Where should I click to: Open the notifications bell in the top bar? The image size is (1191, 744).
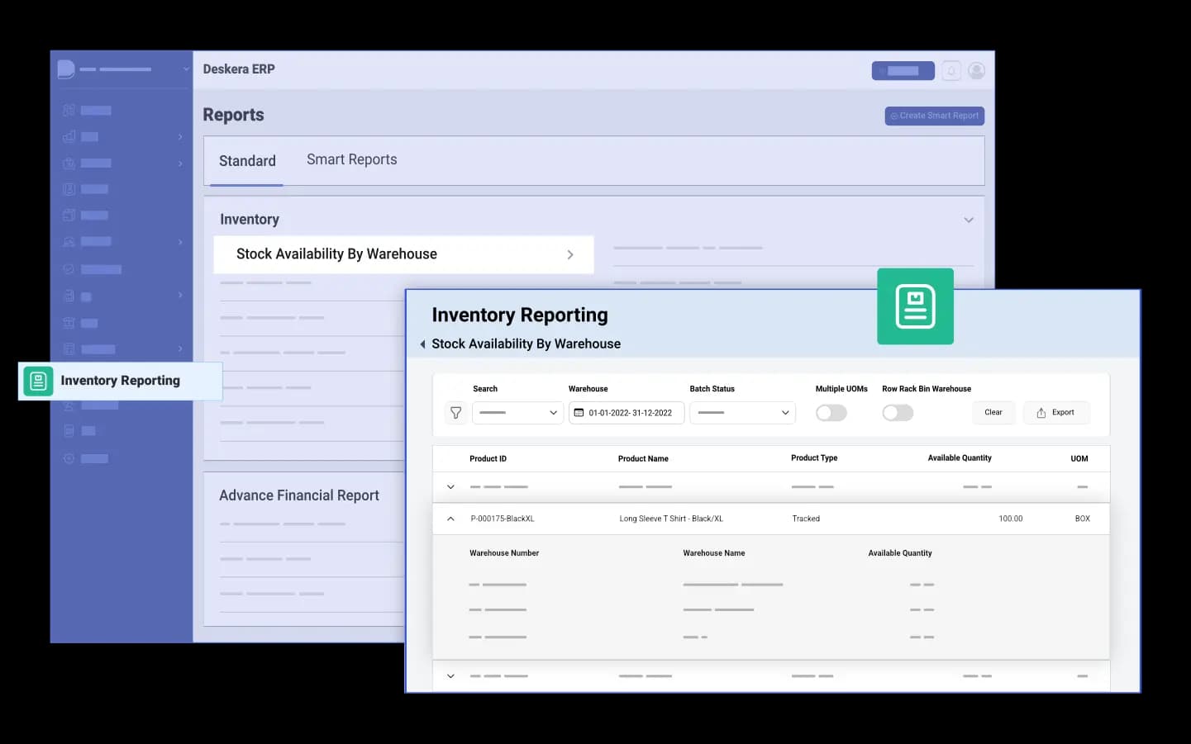point(951,71)
